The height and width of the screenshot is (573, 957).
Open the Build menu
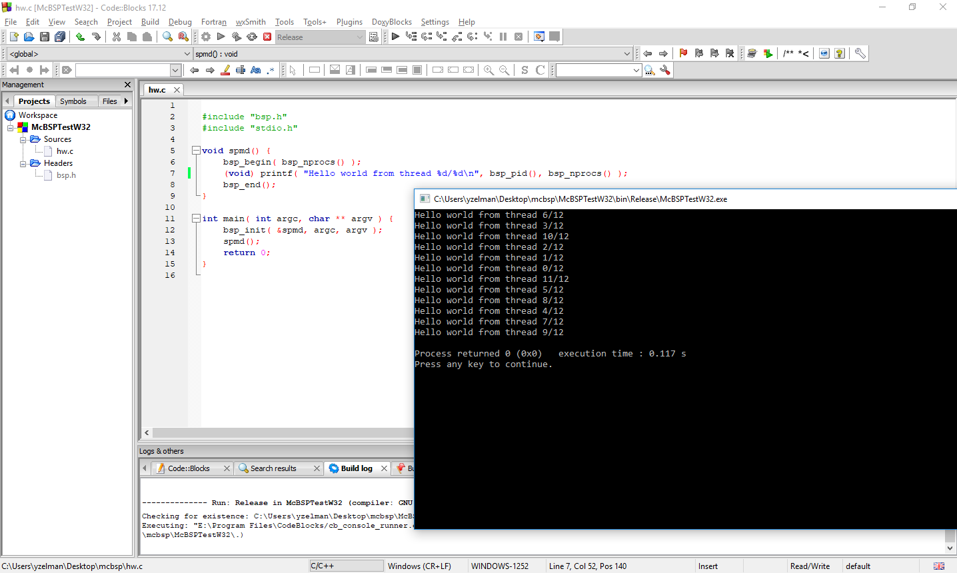(x=150, y=22)
